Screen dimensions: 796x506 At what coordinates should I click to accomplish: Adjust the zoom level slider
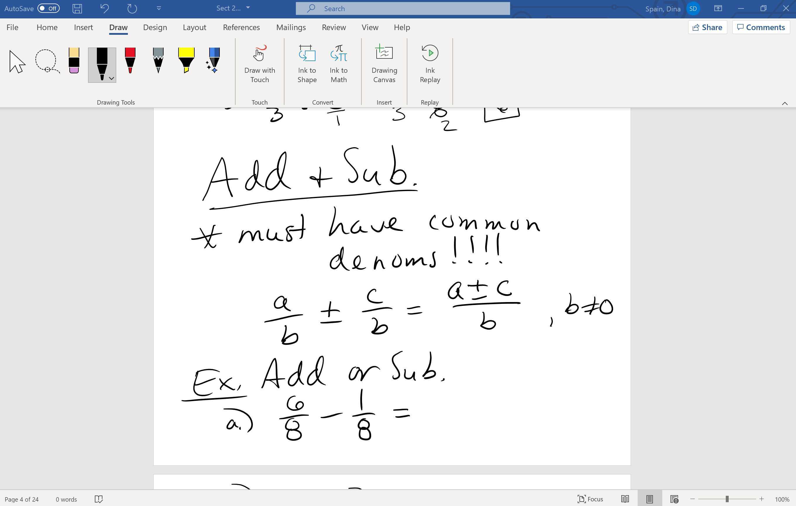coord(727,499)
